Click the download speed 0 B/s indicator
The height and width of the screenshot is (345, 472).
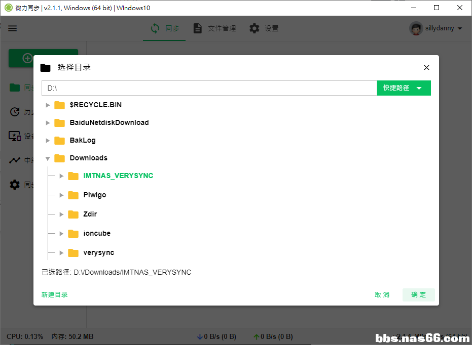click(216, 337)
